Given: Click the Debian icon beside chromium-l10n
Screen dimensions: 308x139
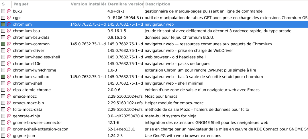Looking at the screenshot, I should tap(9, 64).
